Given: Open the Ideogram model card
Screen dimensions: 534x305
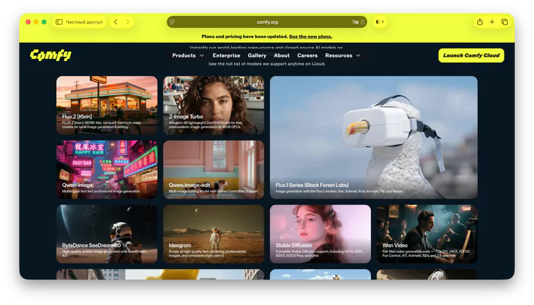Looking at the screenshot, I should [214, 234].
